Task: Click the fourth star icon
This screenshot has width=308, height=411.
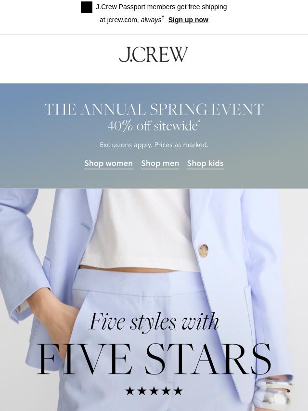Action: click(166, 391)
